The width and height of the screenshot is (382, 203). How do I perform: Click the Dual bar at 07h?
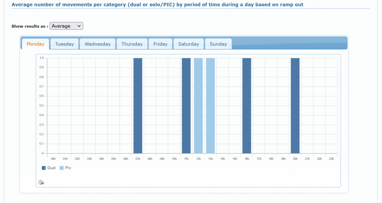pos(138,106)
